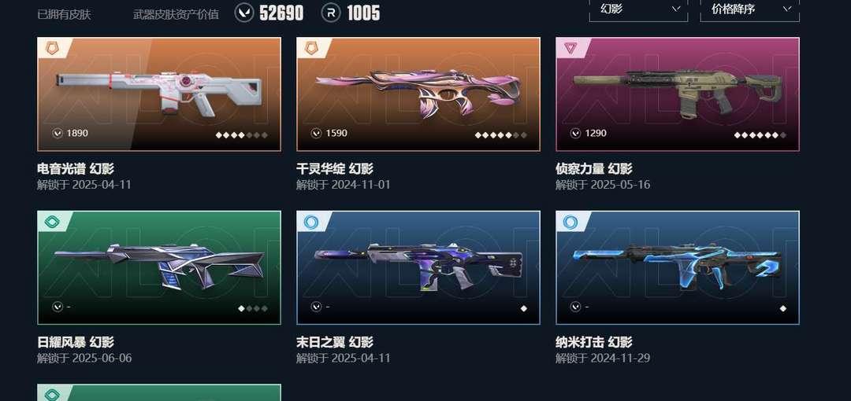The width and height of the screenshot is (851, 401).
Task: Open the 侦察力量 幻影 skin title
Action: coord(594,168)
